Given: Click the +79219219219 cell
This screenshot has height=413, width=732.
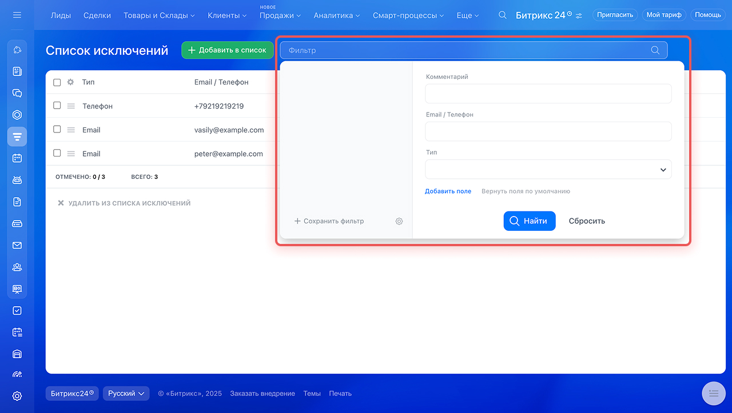Looking at the screenshot, I should click(219, 106).
